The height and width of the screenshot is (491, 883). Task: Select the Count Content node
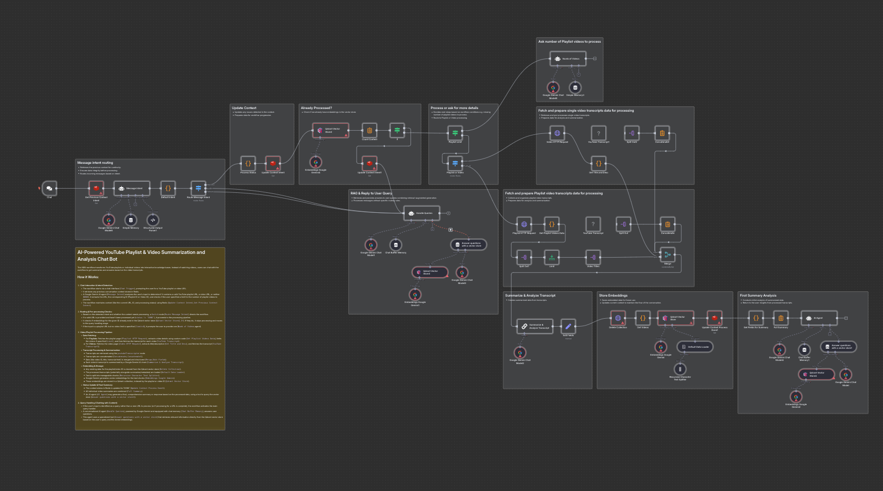point(369,130)
